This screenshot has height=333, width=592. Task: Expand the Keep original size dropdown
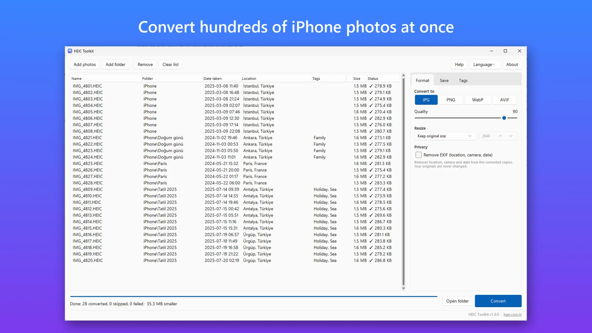point(445,136)
